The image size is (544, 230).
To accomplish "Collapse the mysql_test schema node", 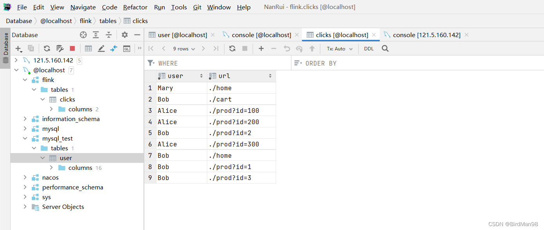I will click(25, 138).
